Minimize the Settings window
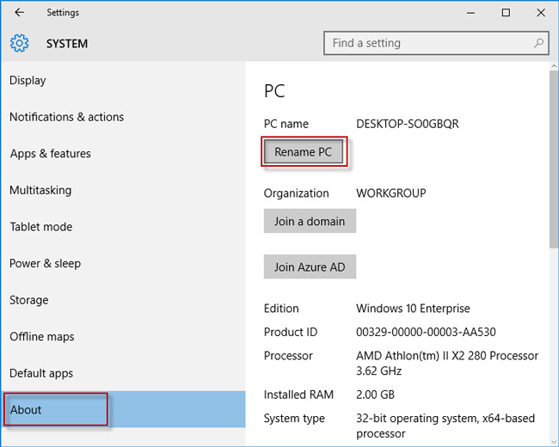Screen dimensions: 559x447 click(470, 13)
